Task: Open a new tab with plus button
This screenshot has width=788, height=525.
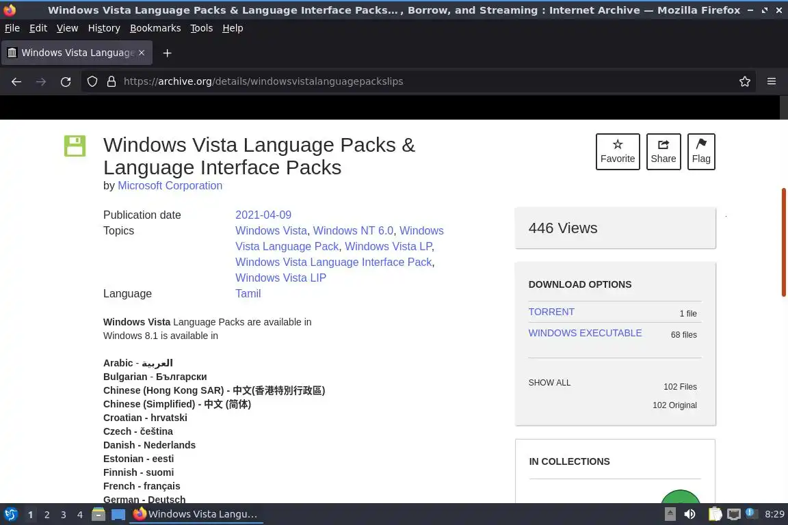Action: click(168, 53)
